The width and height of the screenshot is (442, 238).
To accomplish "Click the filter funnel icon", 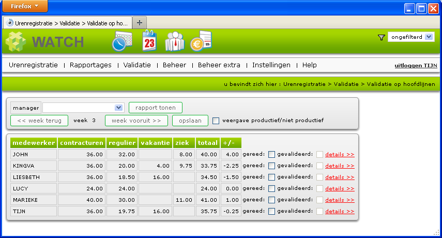I will click(381, 37).
